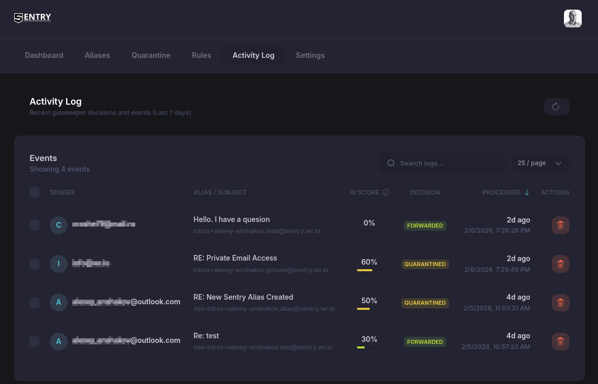Refresh the activity log
This screenshot has height=384, width=598.
tap(557, 107)
